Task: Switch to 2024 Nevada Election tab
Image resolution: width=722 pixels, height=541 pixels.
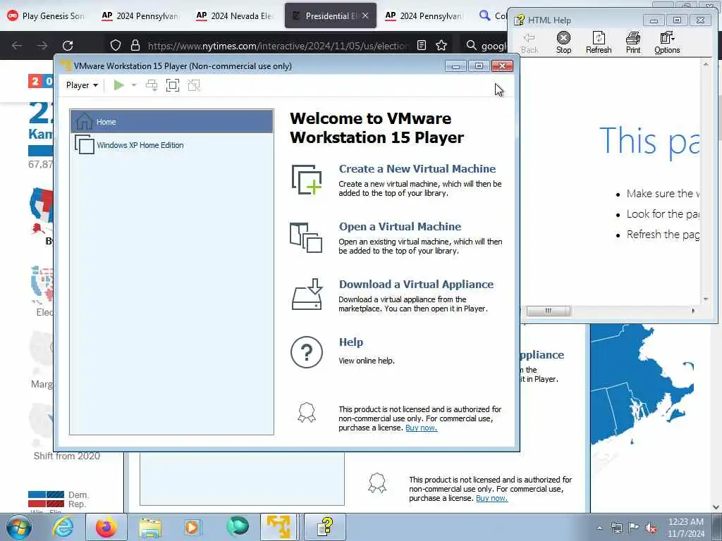Action: tap(235, 15)
